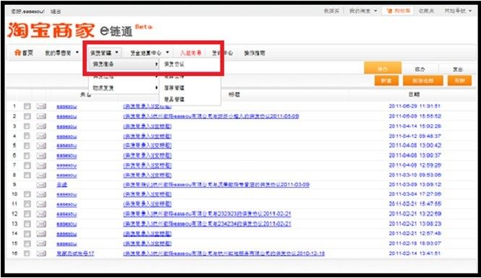Click the rightmost orange button below tabs
Screen dimensions: 481x278
(x=459, y=81)
